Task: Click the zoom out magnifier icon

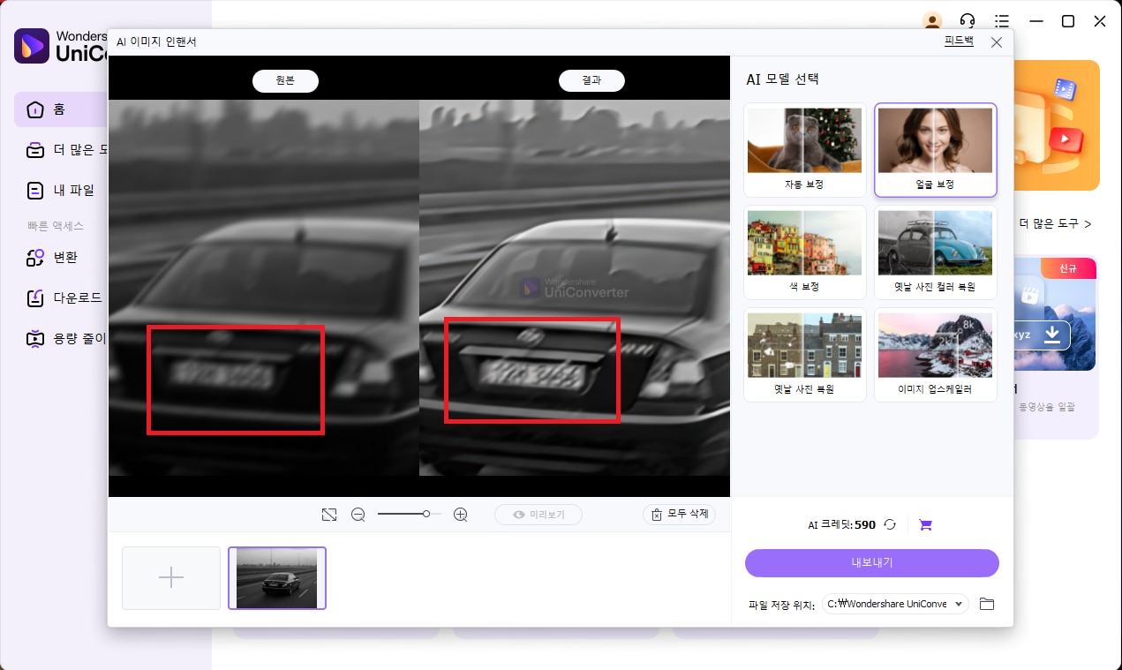Action: pyautogui.click(x=358, y=515)
